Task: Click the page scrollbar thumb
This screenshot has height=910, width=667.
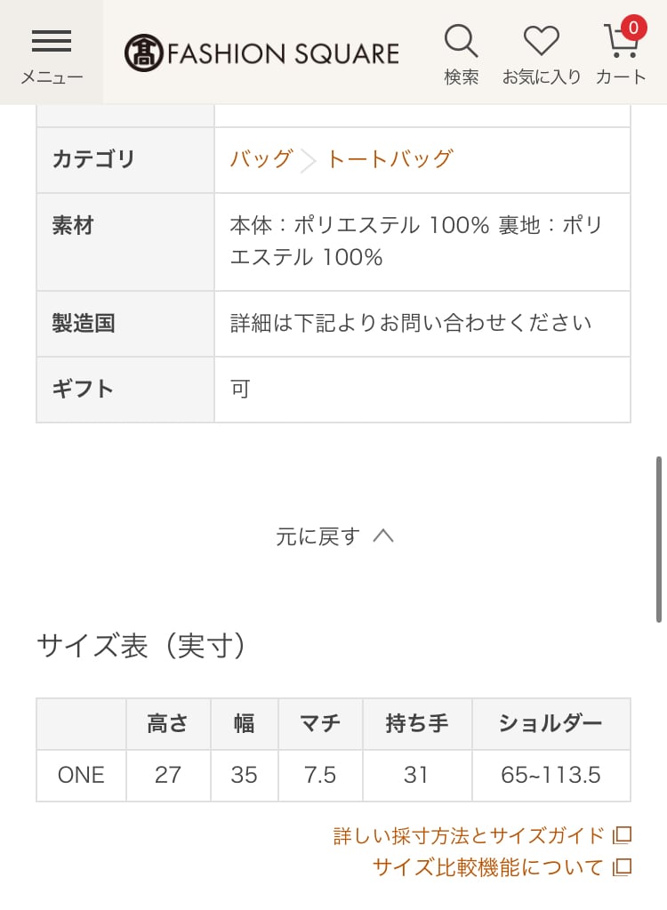Action: [659, 539]
